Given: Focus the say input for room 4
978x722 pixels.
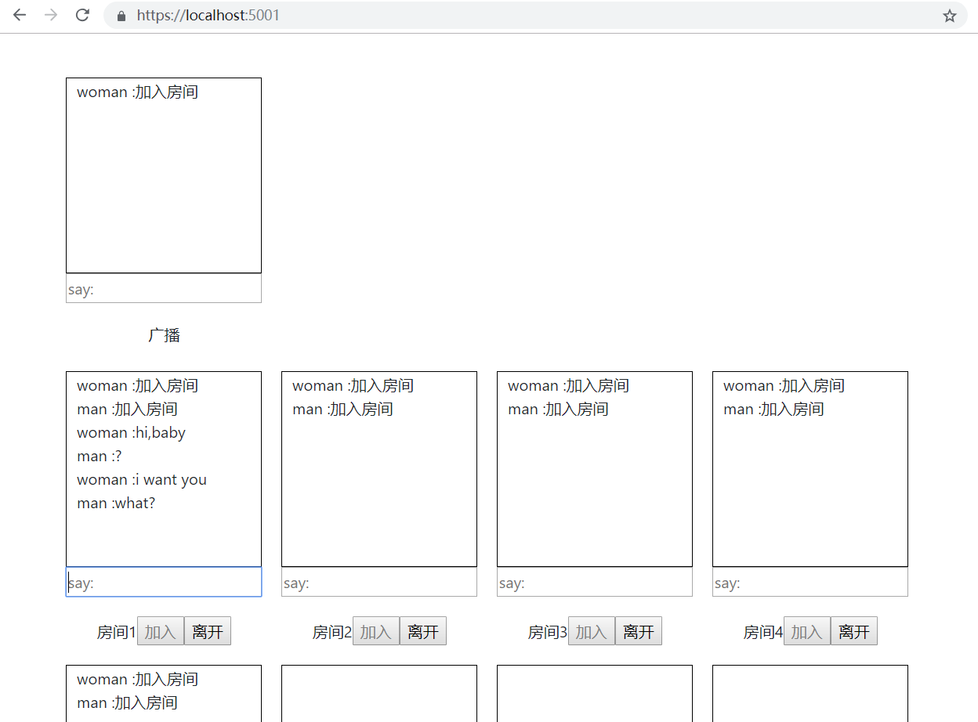Looking at the screenshot, I should (x=810, y=582).
